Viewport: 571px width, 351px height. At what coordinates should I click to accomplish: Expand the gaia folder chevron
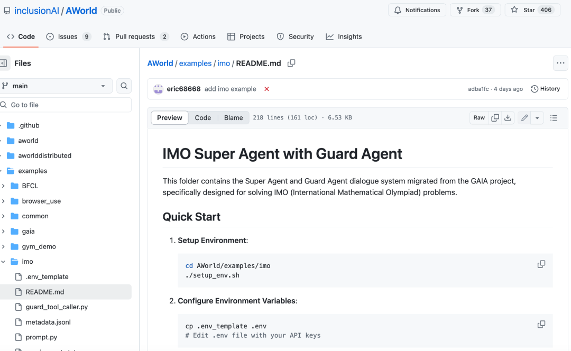[x=3, y=231]
